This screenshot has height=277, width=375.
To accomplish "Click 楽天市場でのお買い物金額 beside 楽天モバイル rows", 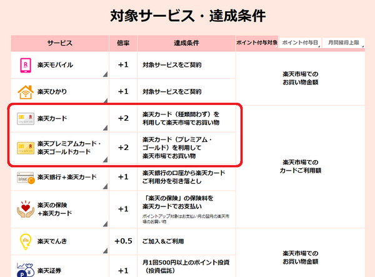I will (x=301, y=78).
